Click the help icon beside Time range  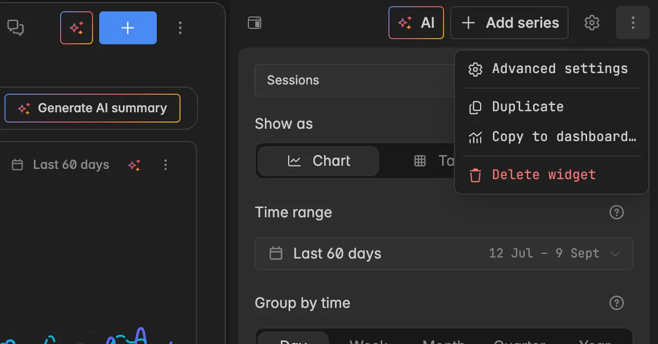pos(617,212)
